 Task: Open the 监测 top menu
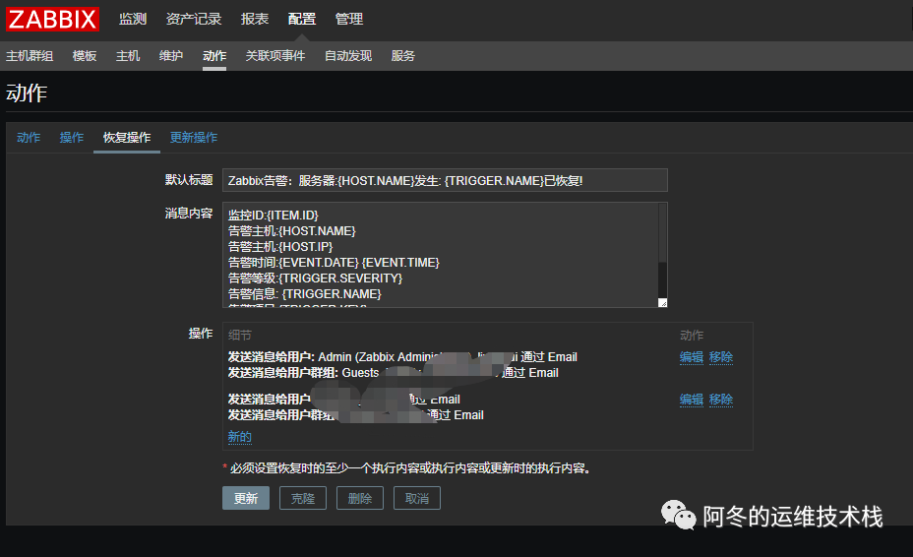point(133,20)
